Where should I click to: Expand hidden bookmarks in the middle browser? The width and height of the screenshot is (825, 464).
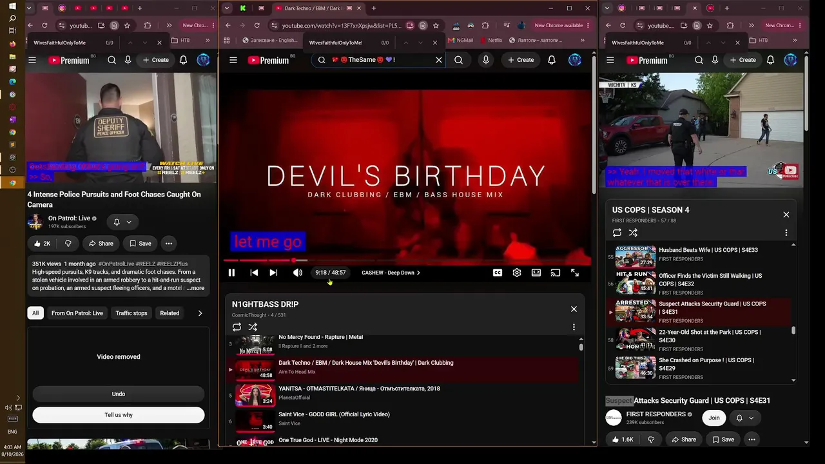pyautogui.click(x=583, y=40)
